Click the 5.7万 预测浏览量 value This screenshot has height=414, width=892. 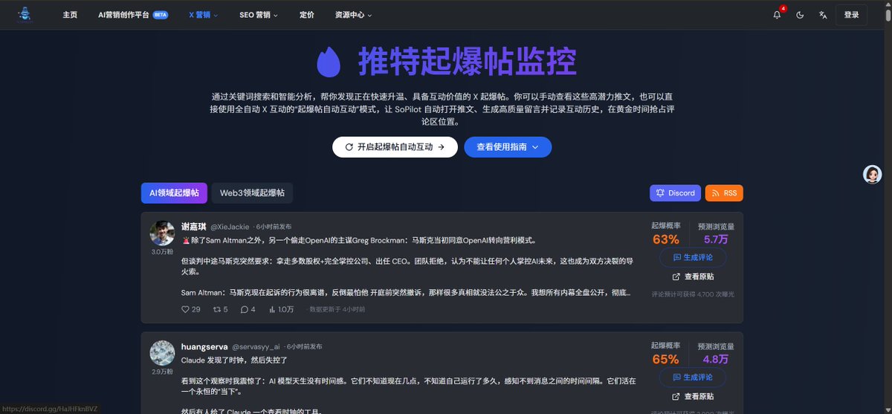tap(716, 239)
